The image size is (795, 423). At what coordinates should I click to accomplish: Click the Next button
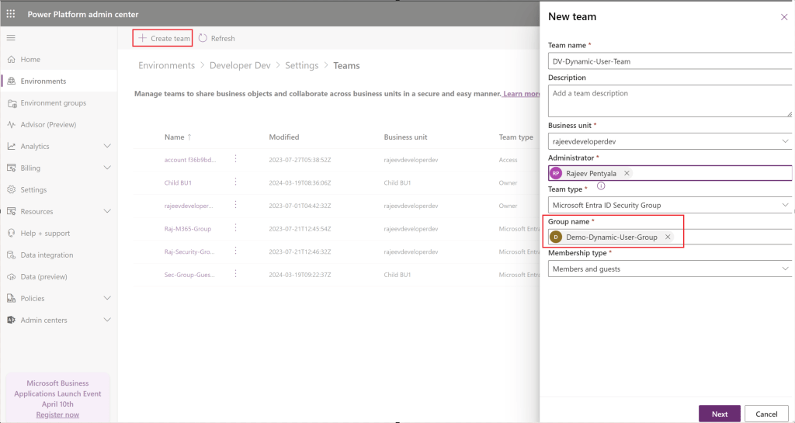[x=719, y=414]
